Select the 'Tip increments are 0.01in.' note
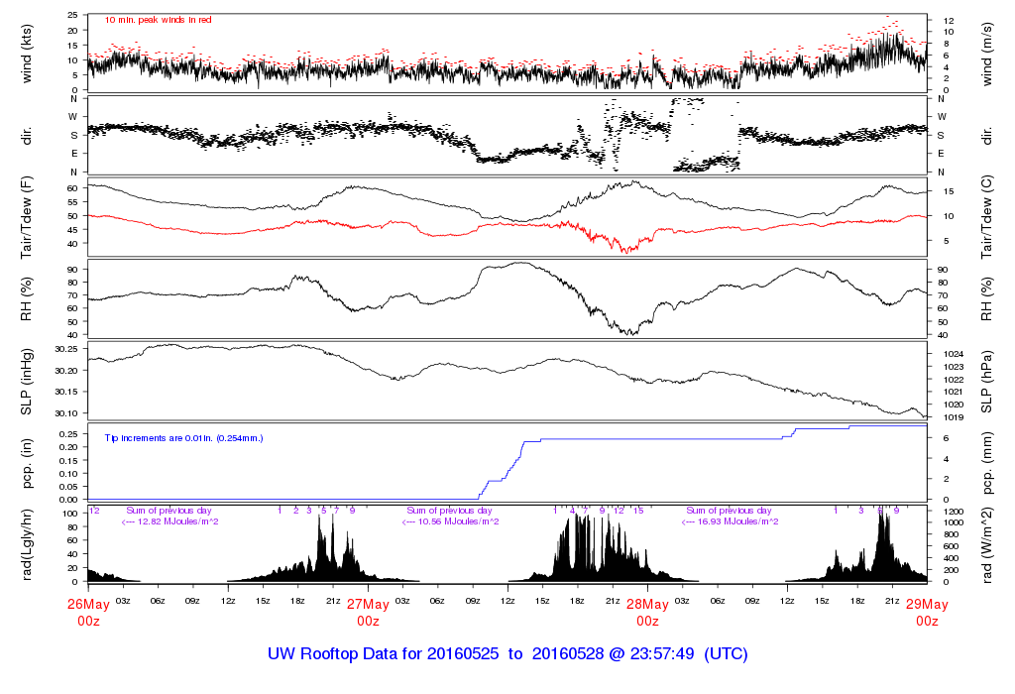Viewport: 1015px width, 694px height. point(183,438)
